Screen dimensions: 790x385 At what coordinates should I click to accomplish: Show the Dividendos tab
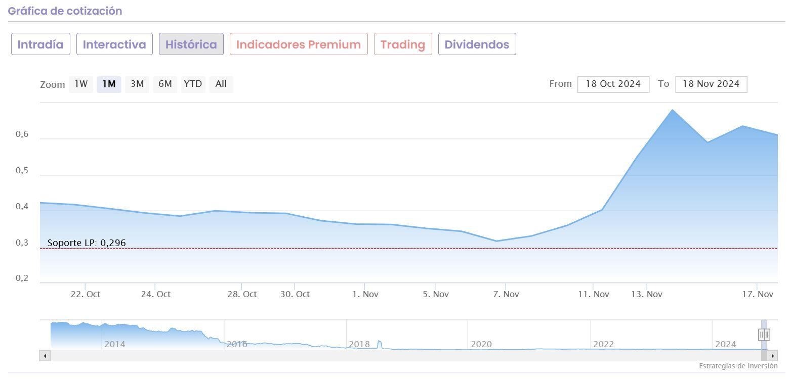click(477, 44)
